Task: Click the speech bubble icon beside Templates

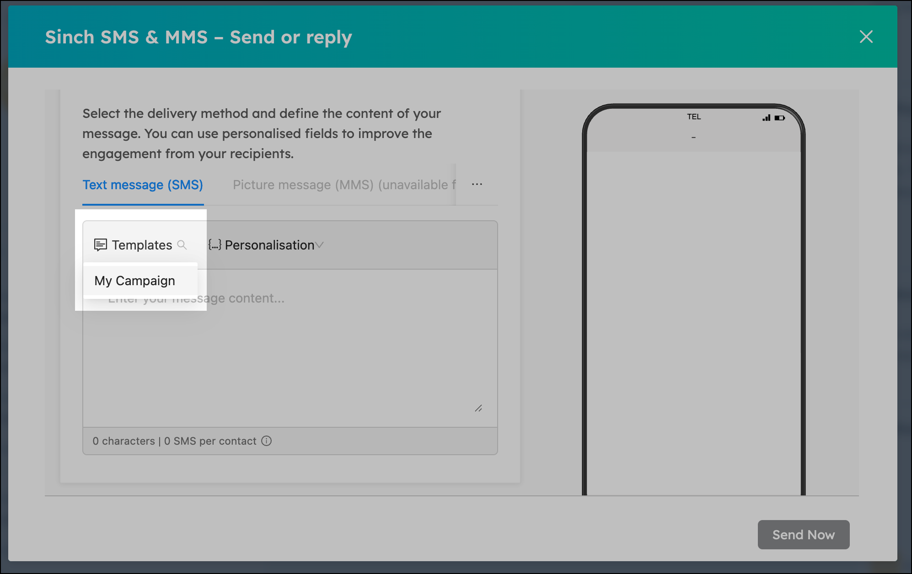Action: [100, 245]
